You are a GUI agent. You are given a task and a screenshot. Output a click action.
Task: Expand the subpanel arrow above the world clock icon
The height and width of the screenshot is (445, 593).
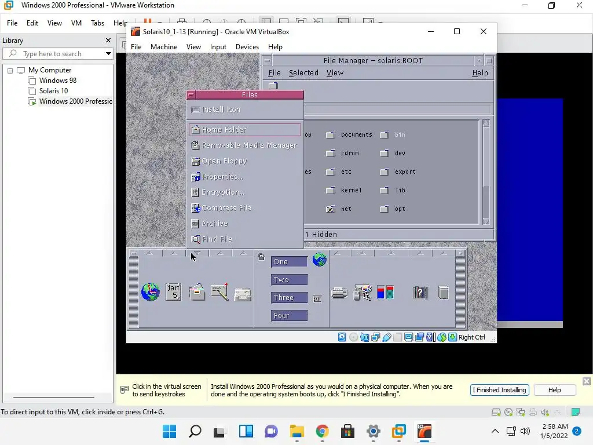[x=150, y=253]
